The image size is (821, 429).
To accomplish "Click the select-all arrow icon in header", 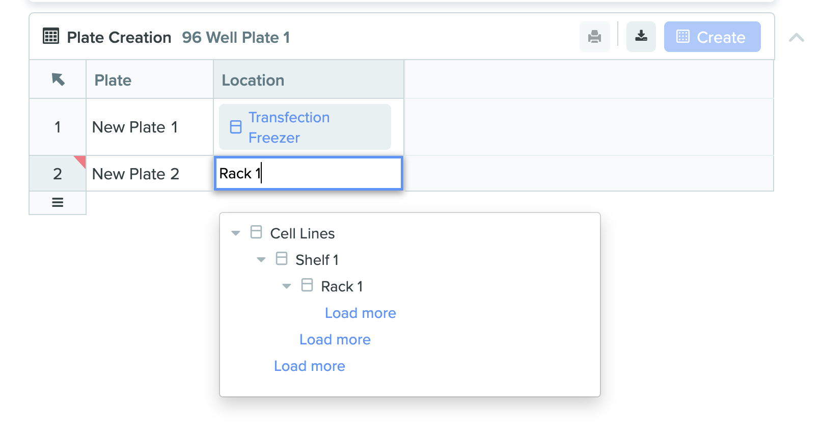I will 58,79.
